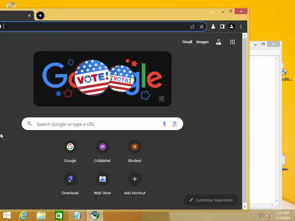
Task: Open the three-dot browser menu
Action: (241, 27)
